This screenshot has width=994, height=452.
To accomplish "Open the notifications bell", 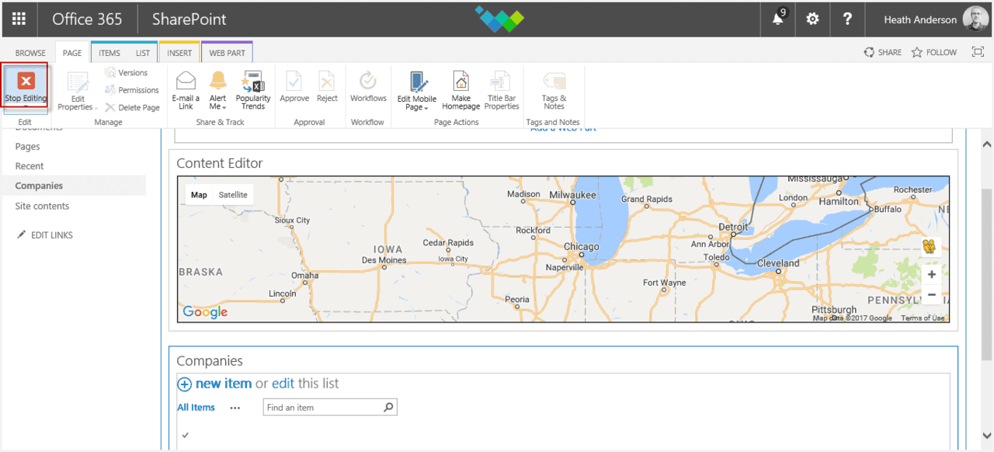I will click(x=778, y=19).
